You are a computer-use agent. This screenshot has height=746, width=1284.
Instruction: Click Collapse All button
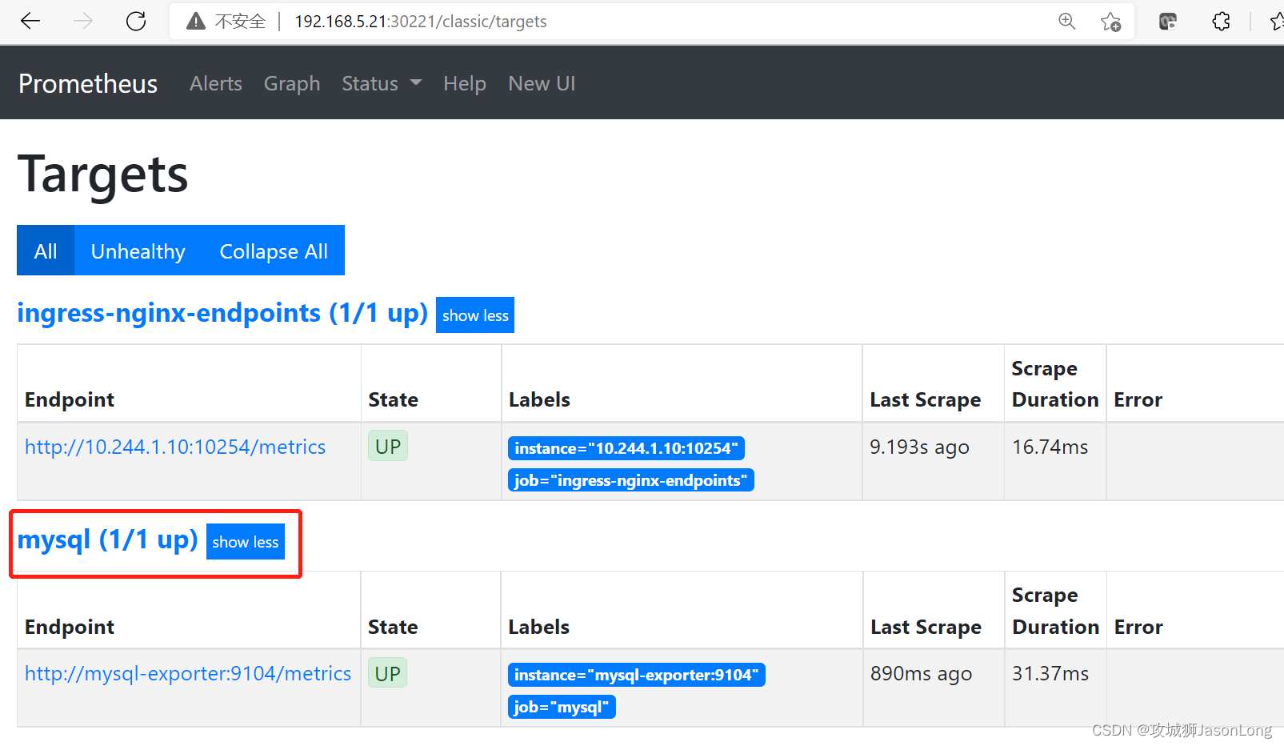click(x=274, y=251)
